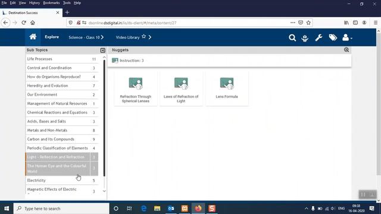The image size is (381, 214).
Task: Click the down arrow of the subtopics scrollbar
Action: [104, 191]
